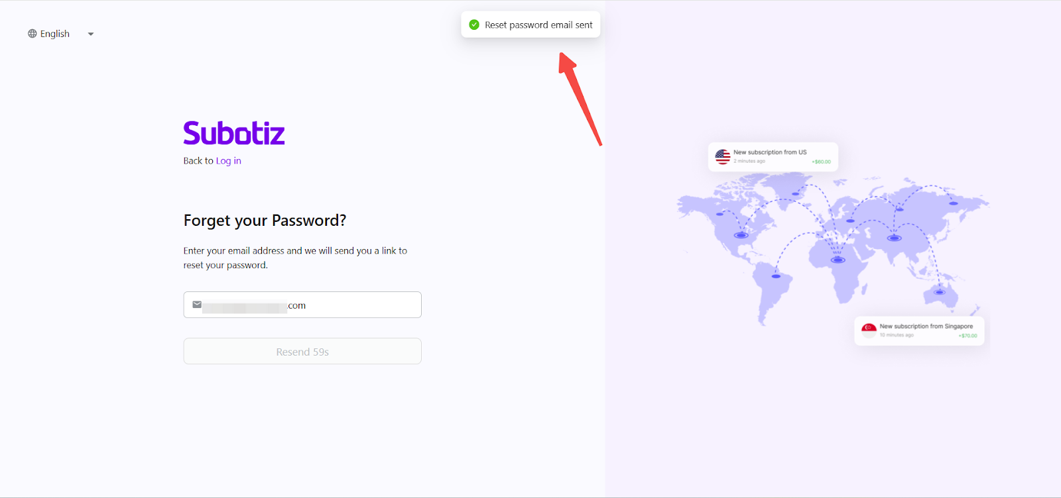The width and height of the screenshot is (1061, 498).
Task: Open the English language selector label
Action: 55,34
